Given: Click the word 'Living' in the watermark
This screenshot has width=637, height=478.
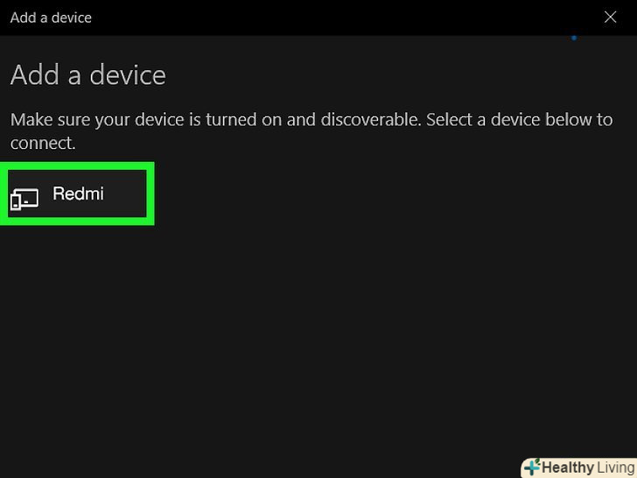Looking at the screenshot, I should [x=615, y=467].
